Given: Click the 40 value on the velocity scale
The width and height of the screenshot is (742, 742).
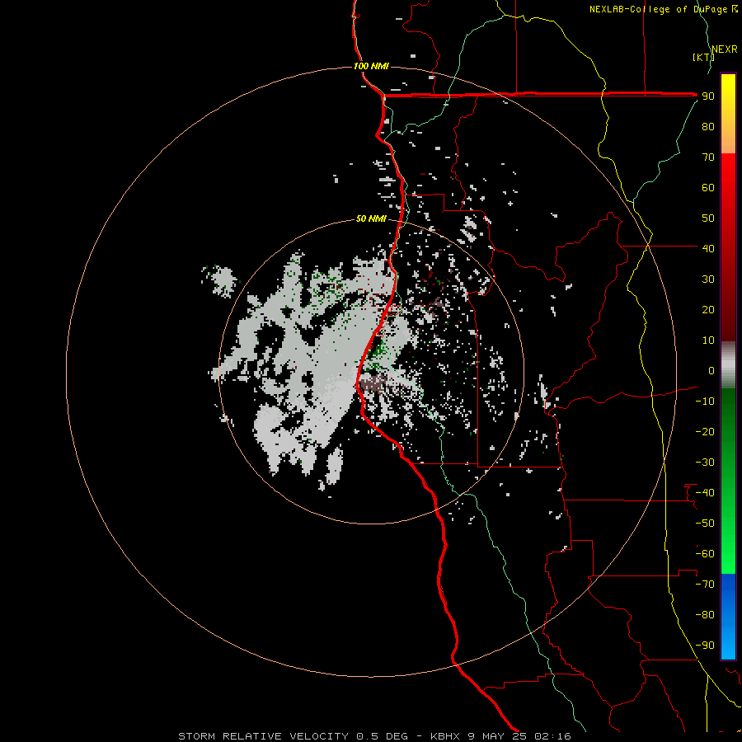Looking at the screenshot, I should click(x=708, y=249).
